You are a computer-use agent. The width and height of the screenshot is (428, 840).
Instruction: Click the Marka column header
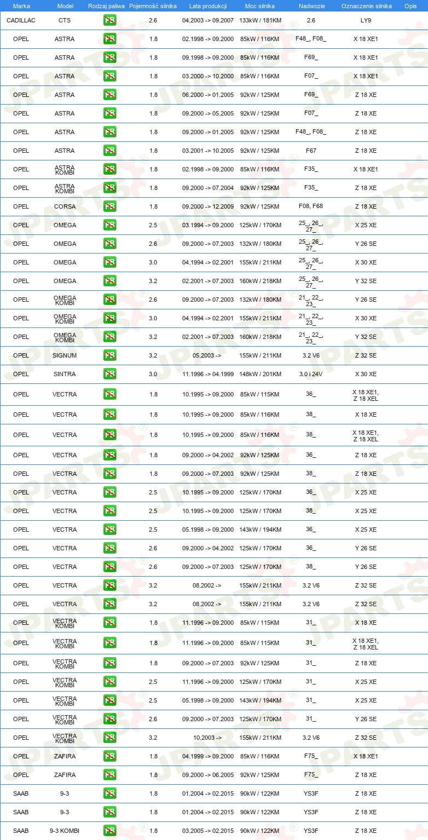pyautogui.click(x=21, y=5)
